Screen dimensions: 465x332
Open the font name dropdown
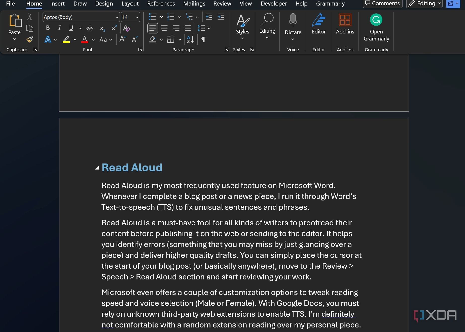pos(117,17)
